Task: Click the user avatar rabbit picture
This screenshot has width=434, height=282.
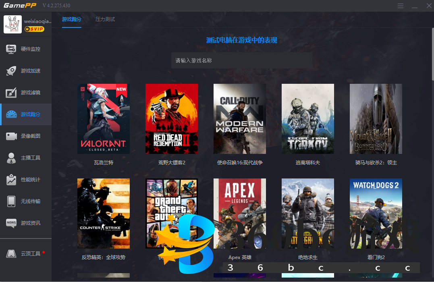Action: coord(12,24)
